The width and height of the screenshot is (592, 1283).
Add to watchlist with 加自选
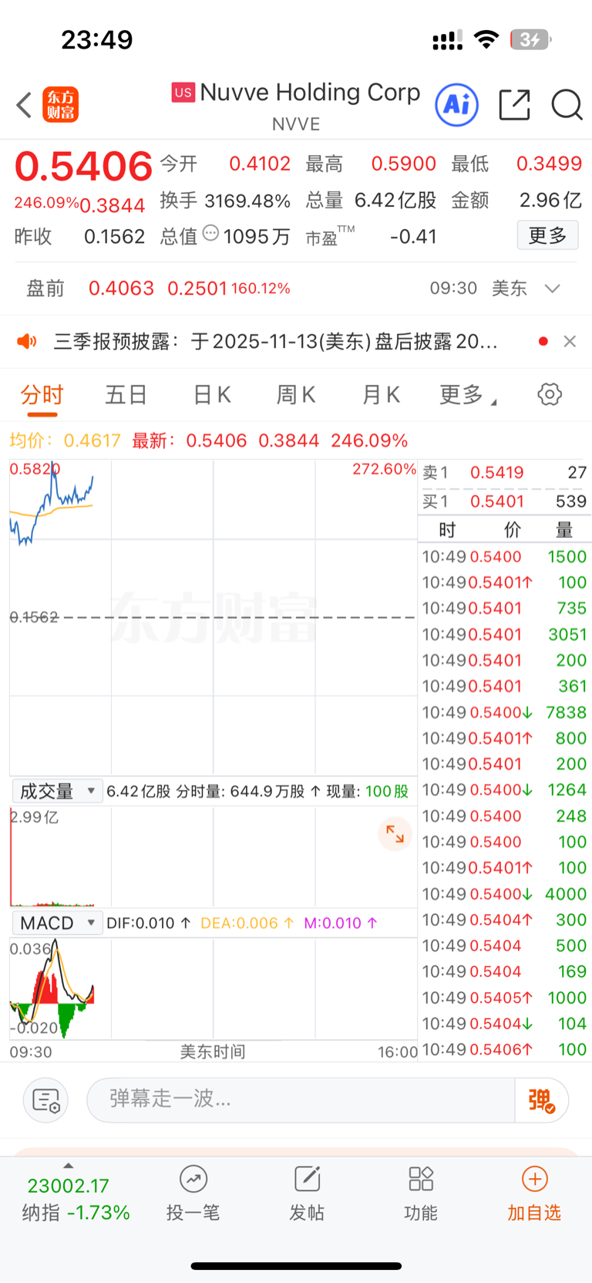coord(534,1193)
